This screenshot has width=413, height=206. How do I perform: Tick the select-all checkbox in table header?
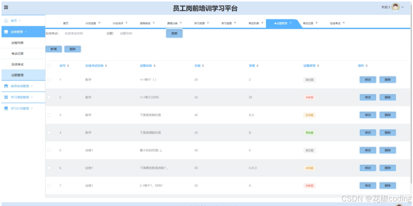(x=49, y=65)
